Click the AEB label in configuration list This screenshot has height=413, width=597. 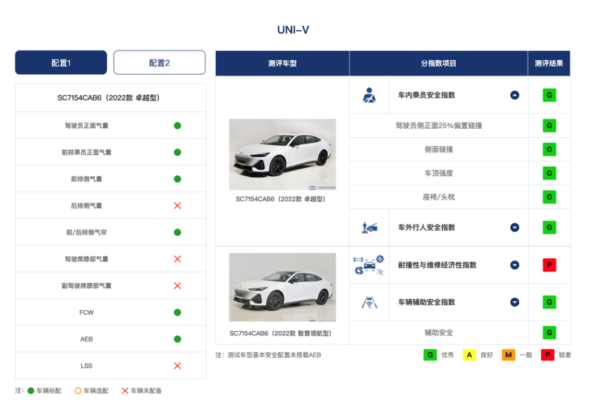pos(86,339)
